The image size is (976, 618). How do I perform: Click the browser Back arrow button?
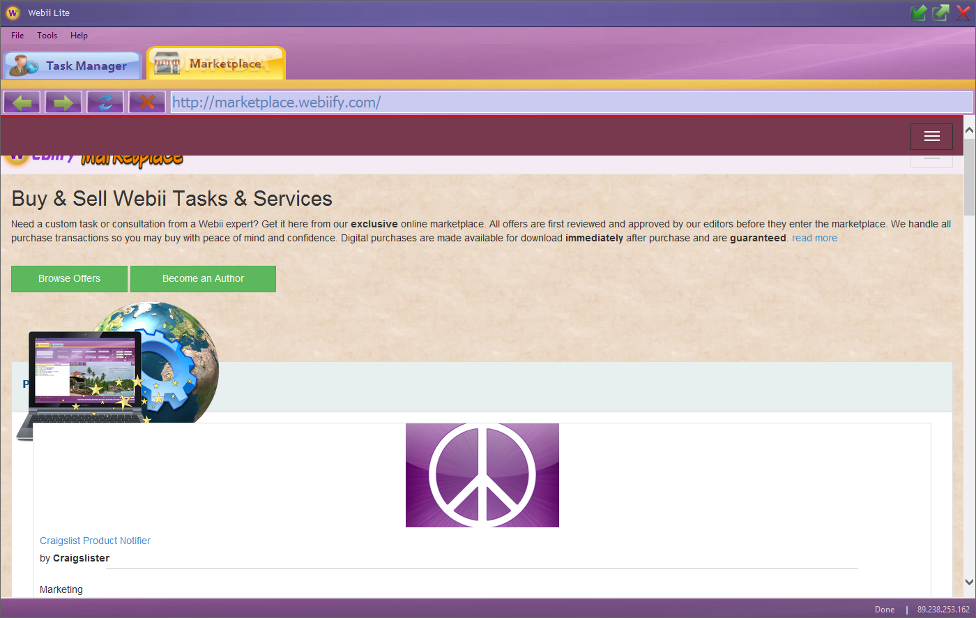(22, 102)
